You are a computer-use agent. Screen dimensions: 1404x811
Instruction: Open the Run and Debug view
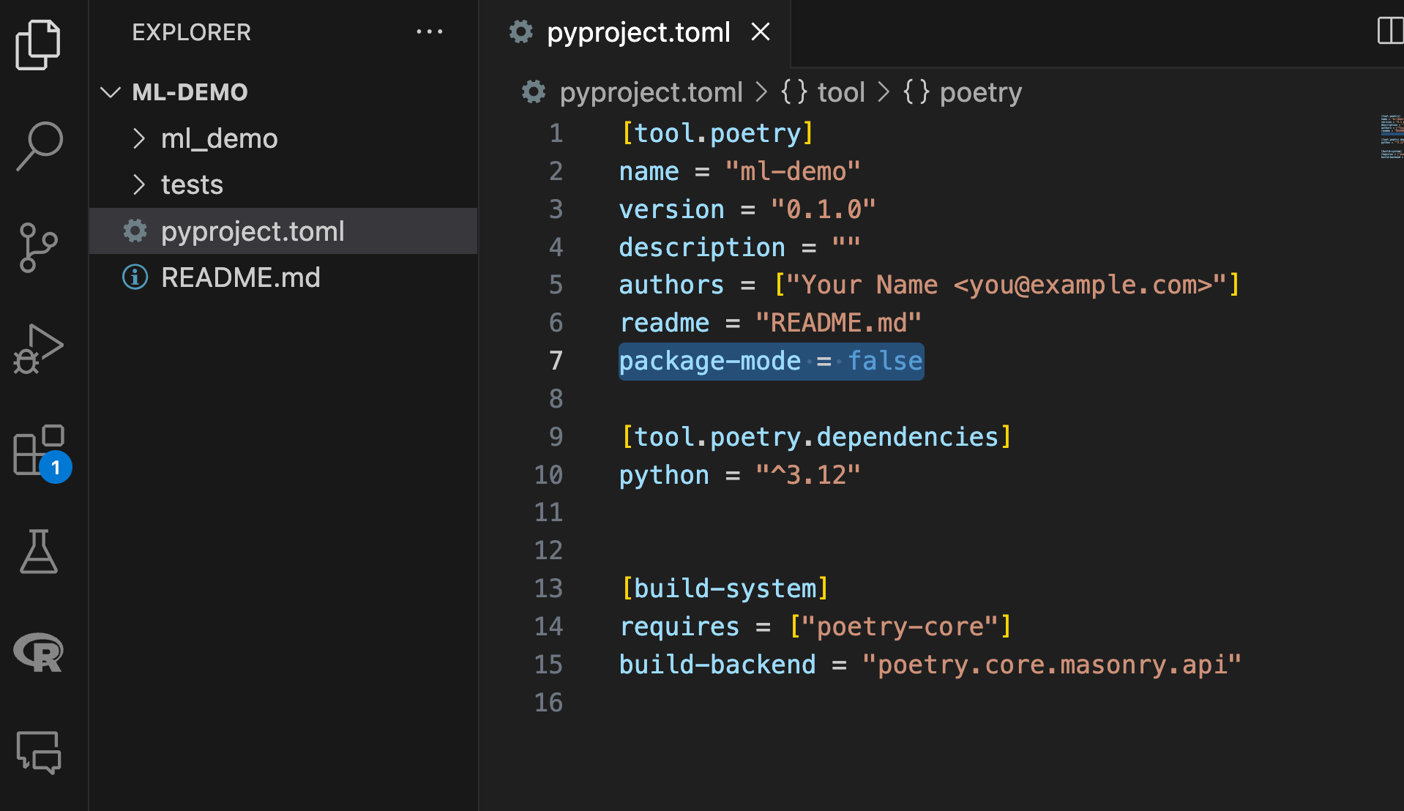(x=38, y=349)
